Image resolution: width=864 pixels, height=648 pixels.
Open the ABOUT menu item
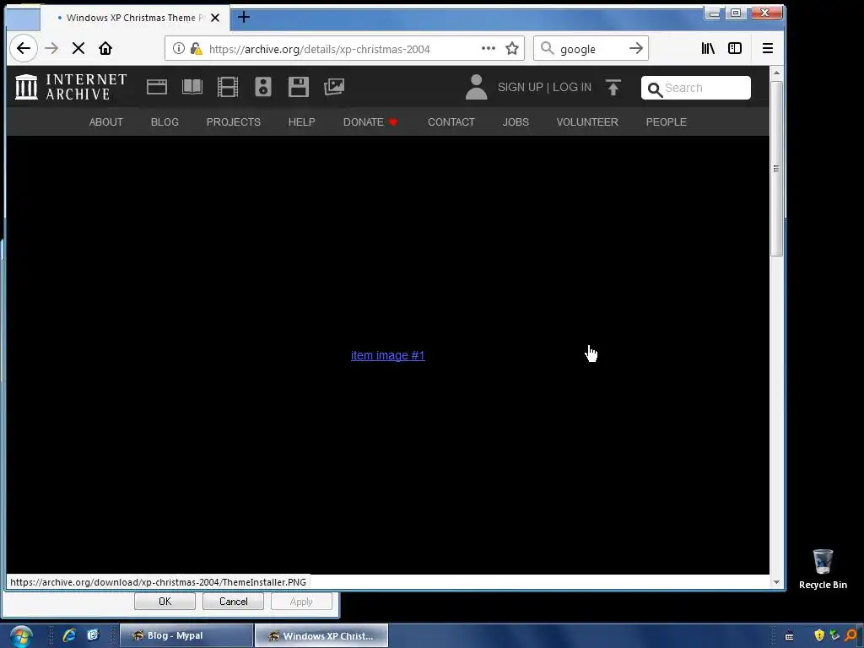pyautogui.click(x=105, y=121)
